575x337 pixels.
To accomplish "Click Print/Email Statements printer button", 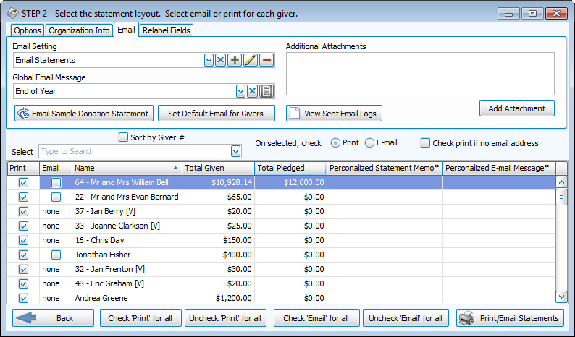I will point(510,318).
